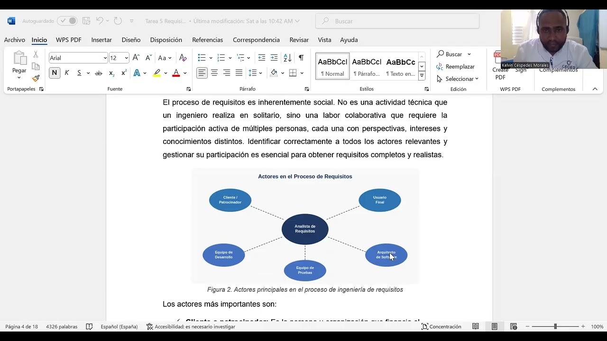Click the Copy icon

point(36,67)
